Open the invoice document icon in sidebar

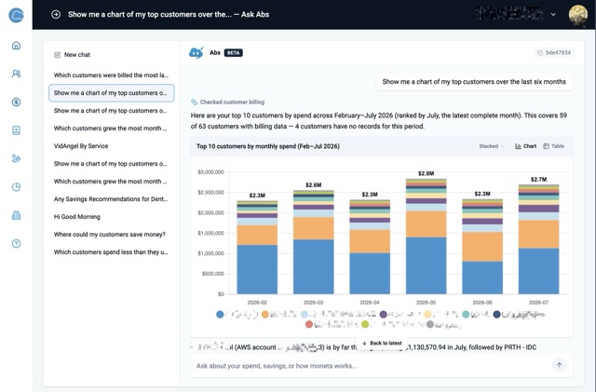pyautogui.click(x=16, y=130)
